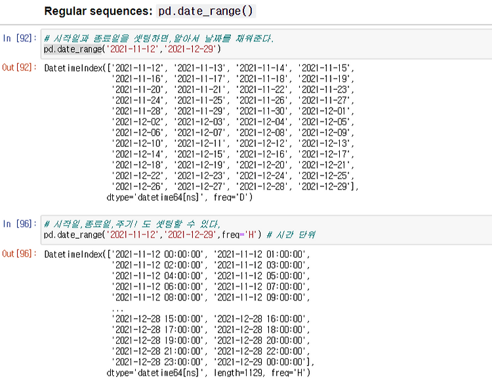Click '2021-11-12' start date string in cell 92
This screenshot has width=492, height=389.
(x=133, y=49)
